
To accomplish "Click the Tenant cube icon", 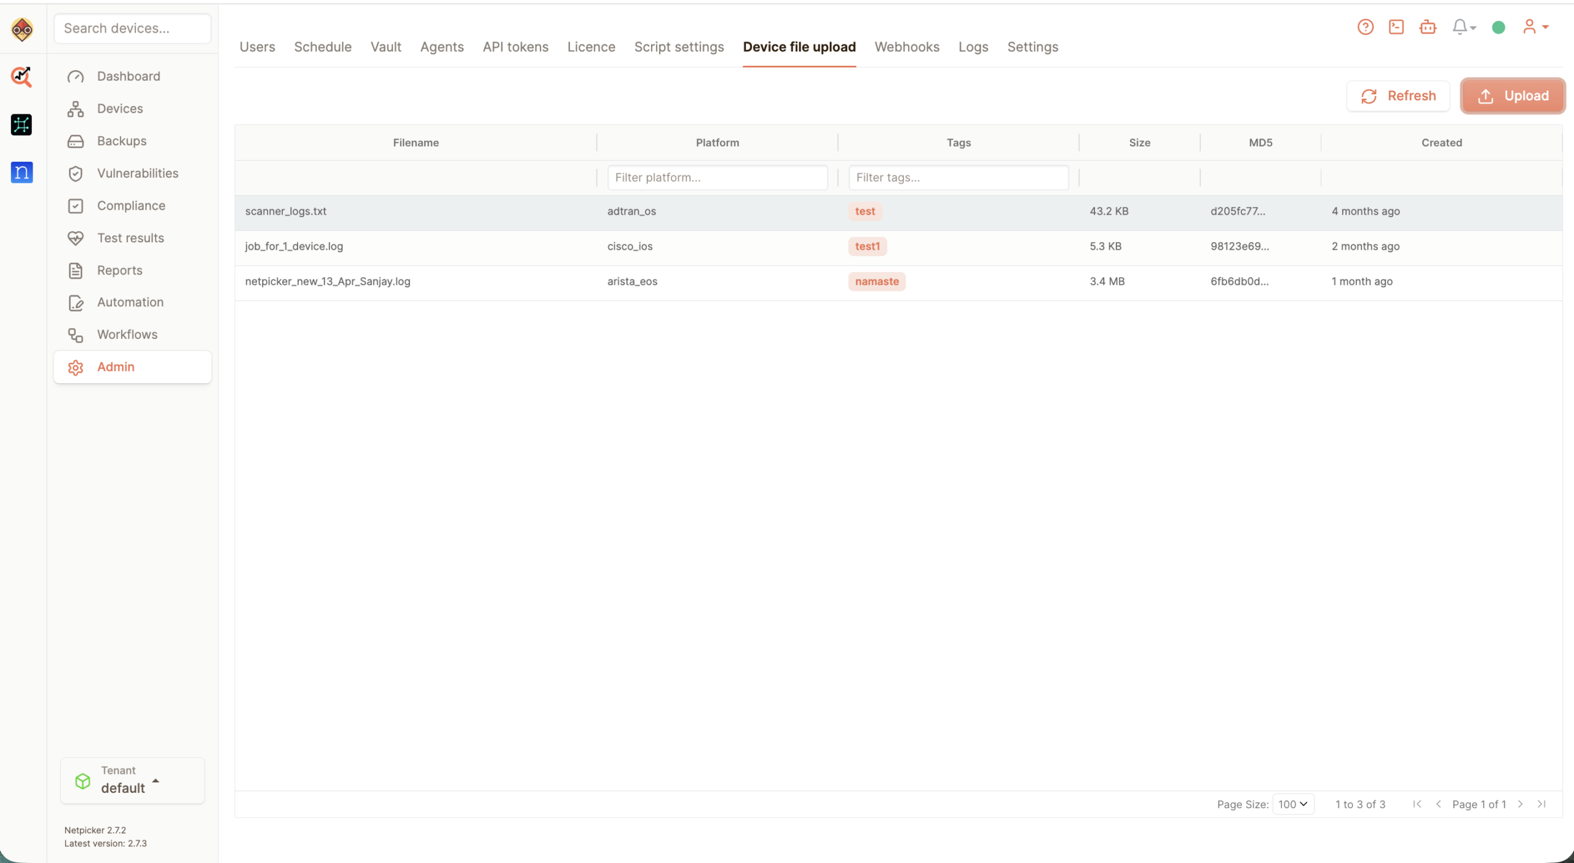I will click(82, 781).
